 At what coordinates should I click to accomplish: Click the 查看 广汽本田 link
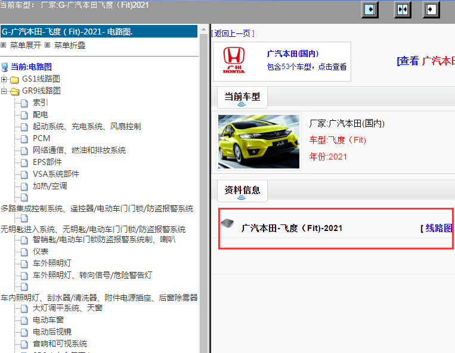[426, 61]
